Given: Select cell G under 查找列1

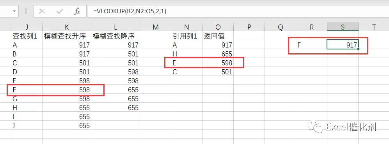Looking at the screenshot, I should click(x=27, y=98).
